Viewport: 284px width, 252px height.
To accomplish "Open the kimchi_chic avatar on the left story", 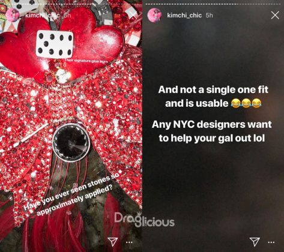I will (x=13, y=15).
